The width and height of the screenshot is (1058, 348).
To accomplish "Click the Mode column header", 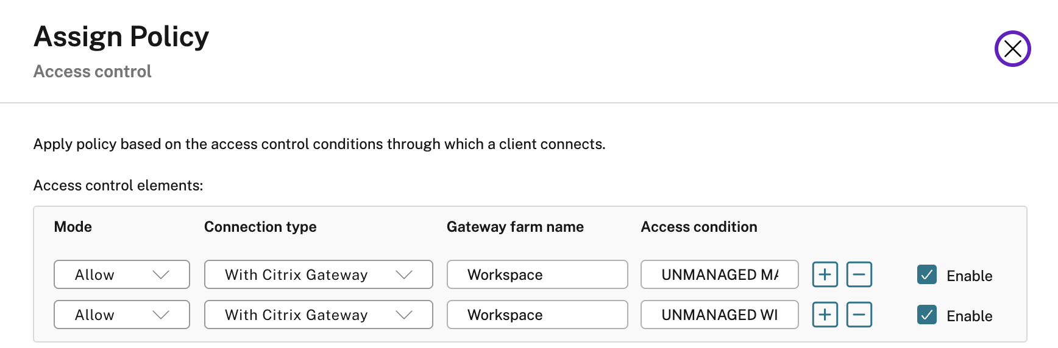I will (73, 227).
